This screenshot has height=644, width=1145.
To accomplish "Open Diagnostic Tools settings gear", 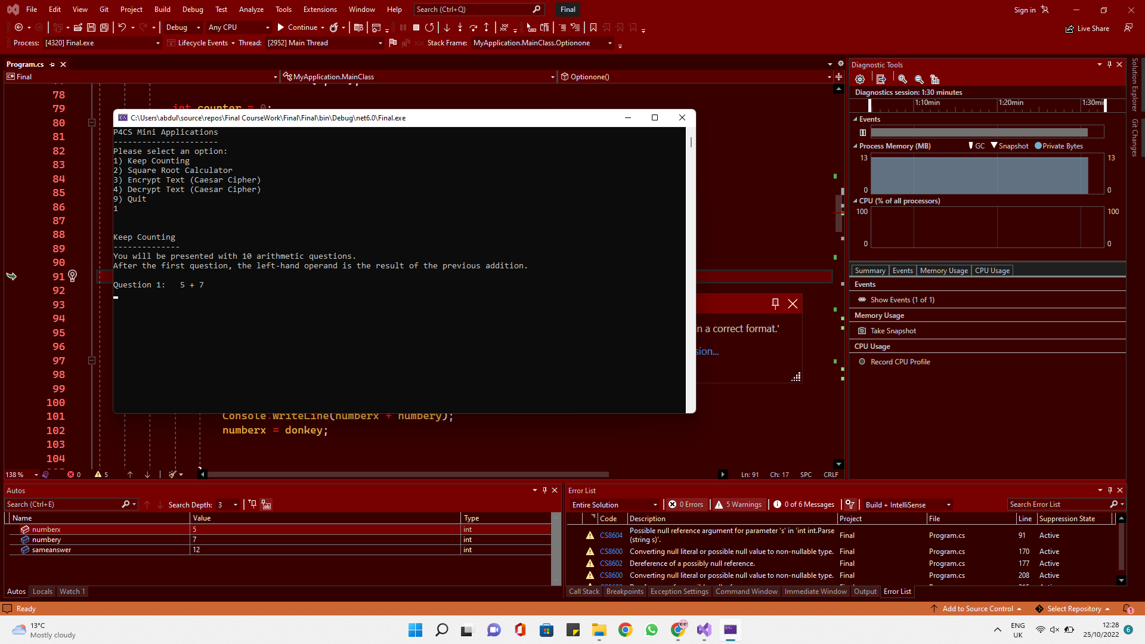I will [859, 79].
